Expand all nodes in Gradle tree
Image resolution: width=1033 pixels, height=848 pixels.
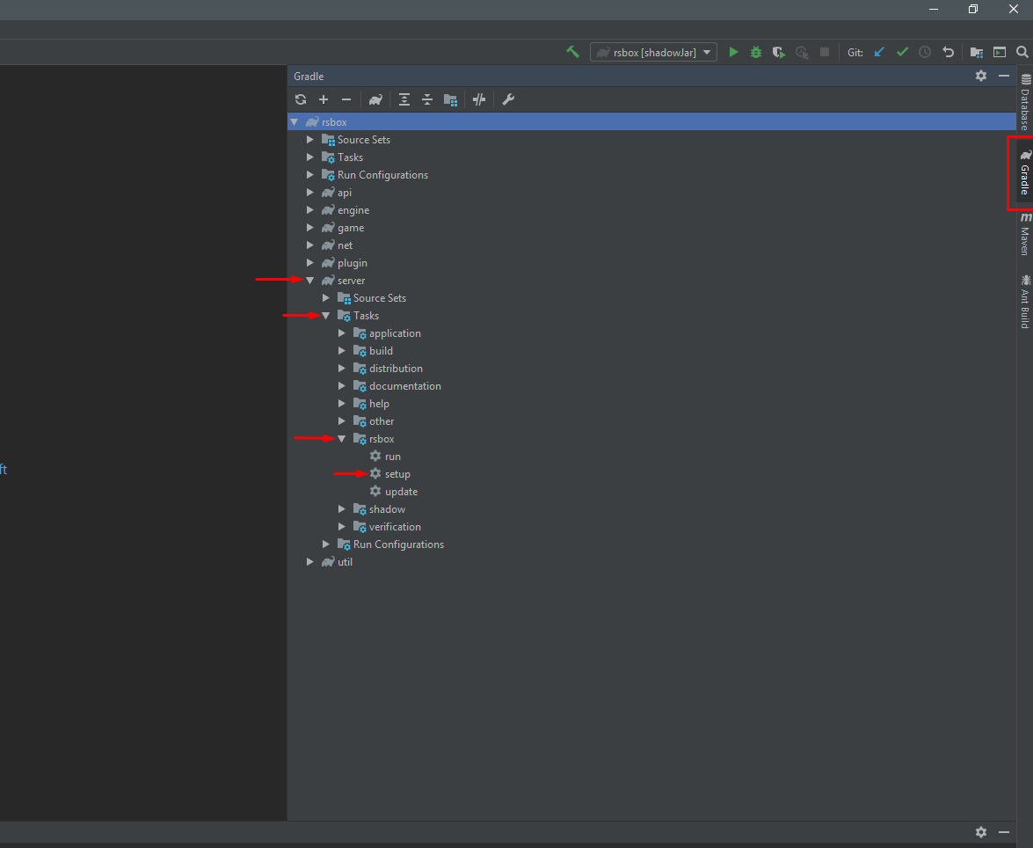404,99
